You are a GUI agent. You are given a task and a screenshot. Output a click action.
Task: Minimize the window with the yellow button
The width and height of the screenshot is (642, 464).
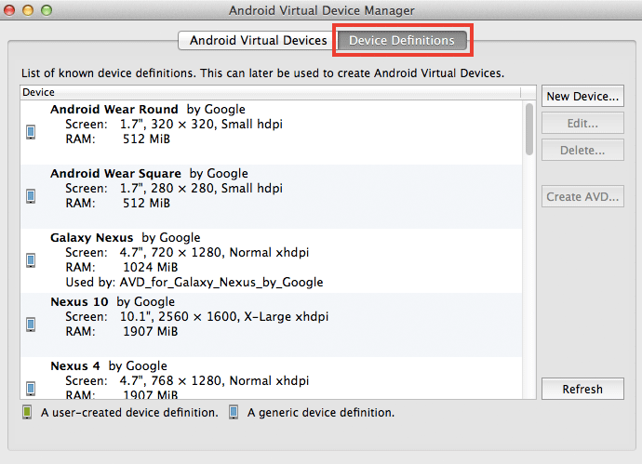(x=28, y=10)
